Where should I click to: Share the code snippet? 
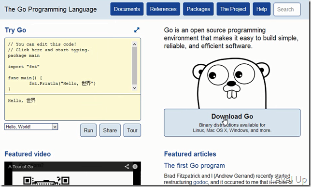click(110, 130)
